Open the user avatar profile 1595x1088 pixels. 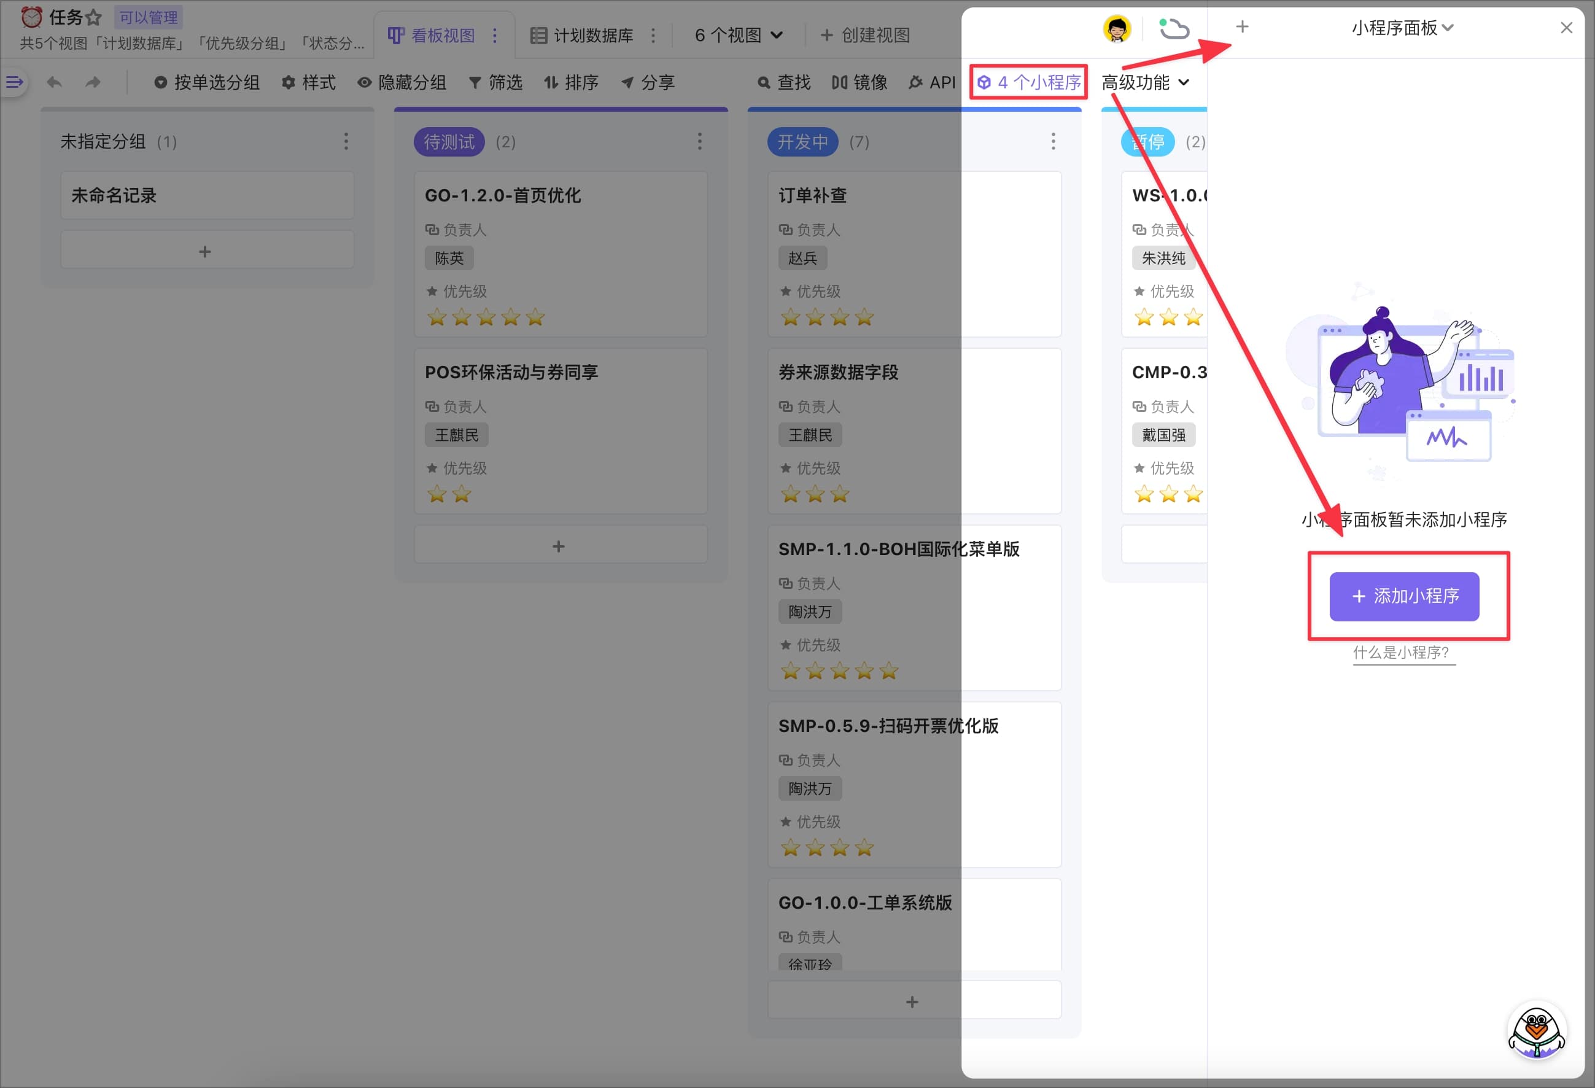point(1117,29)
